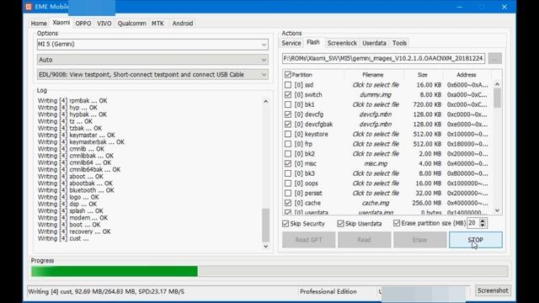Uncheck the cache partition checkbox
The image size is (539, 303).
click(288, 203)
